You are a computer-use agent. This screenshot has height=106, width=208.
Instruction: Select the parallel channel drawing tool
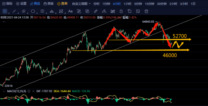tap(24, 11)
